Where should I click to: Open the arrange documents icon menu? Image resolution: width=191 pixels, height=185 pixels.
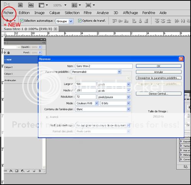[x=76, y=5]
